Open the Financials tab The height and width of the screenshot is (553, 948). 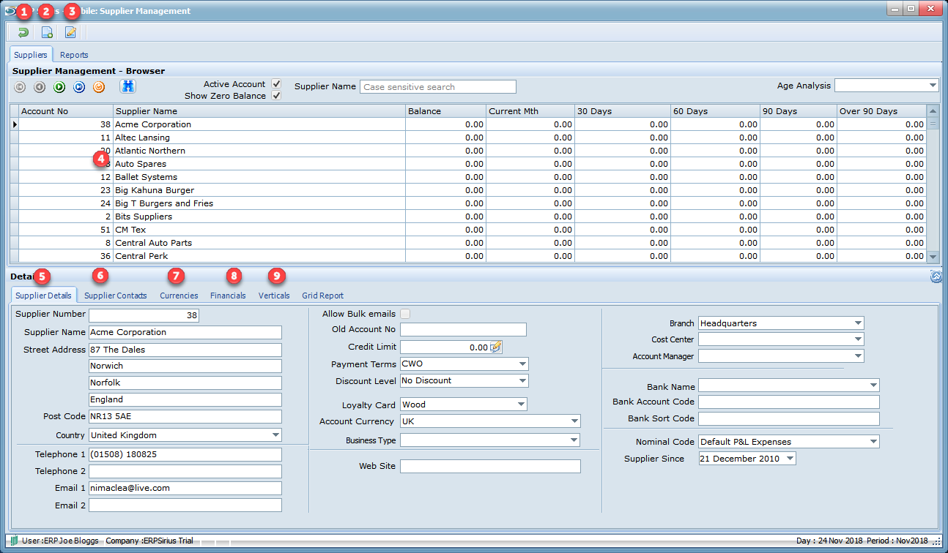[x=228, y=296]
